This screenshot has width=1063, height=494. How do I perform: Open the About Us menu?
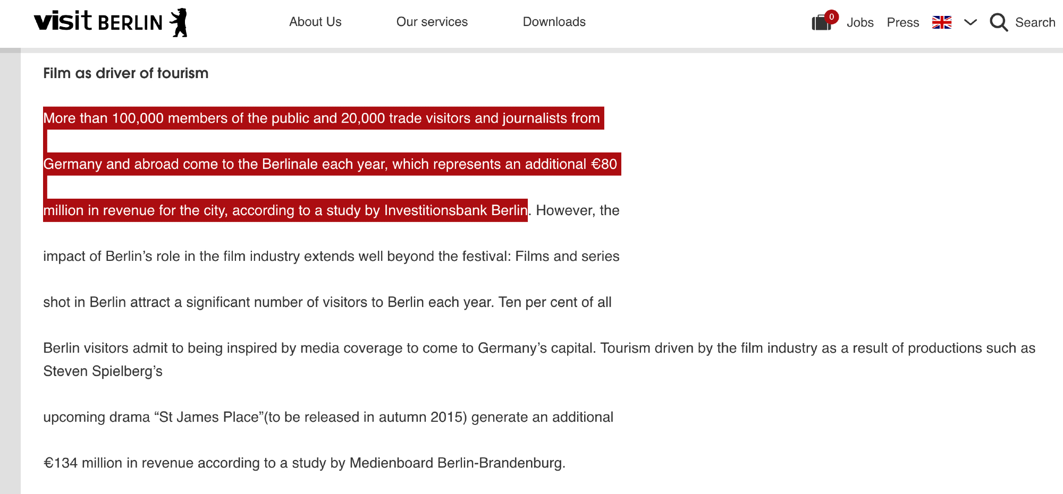pyautogui.click(x=315, y=22)
